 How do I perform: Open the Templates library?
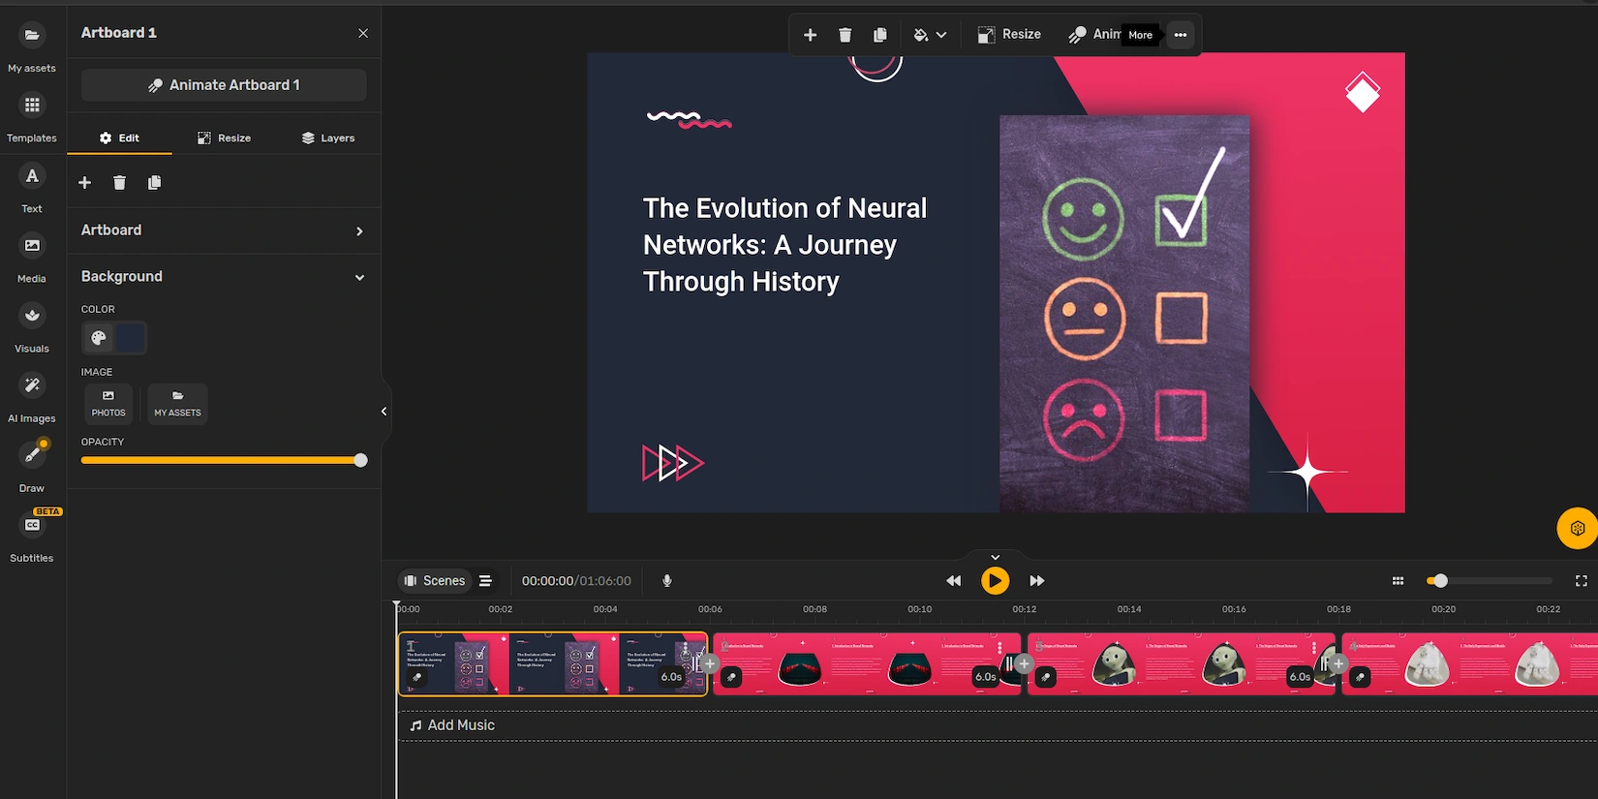32,116
